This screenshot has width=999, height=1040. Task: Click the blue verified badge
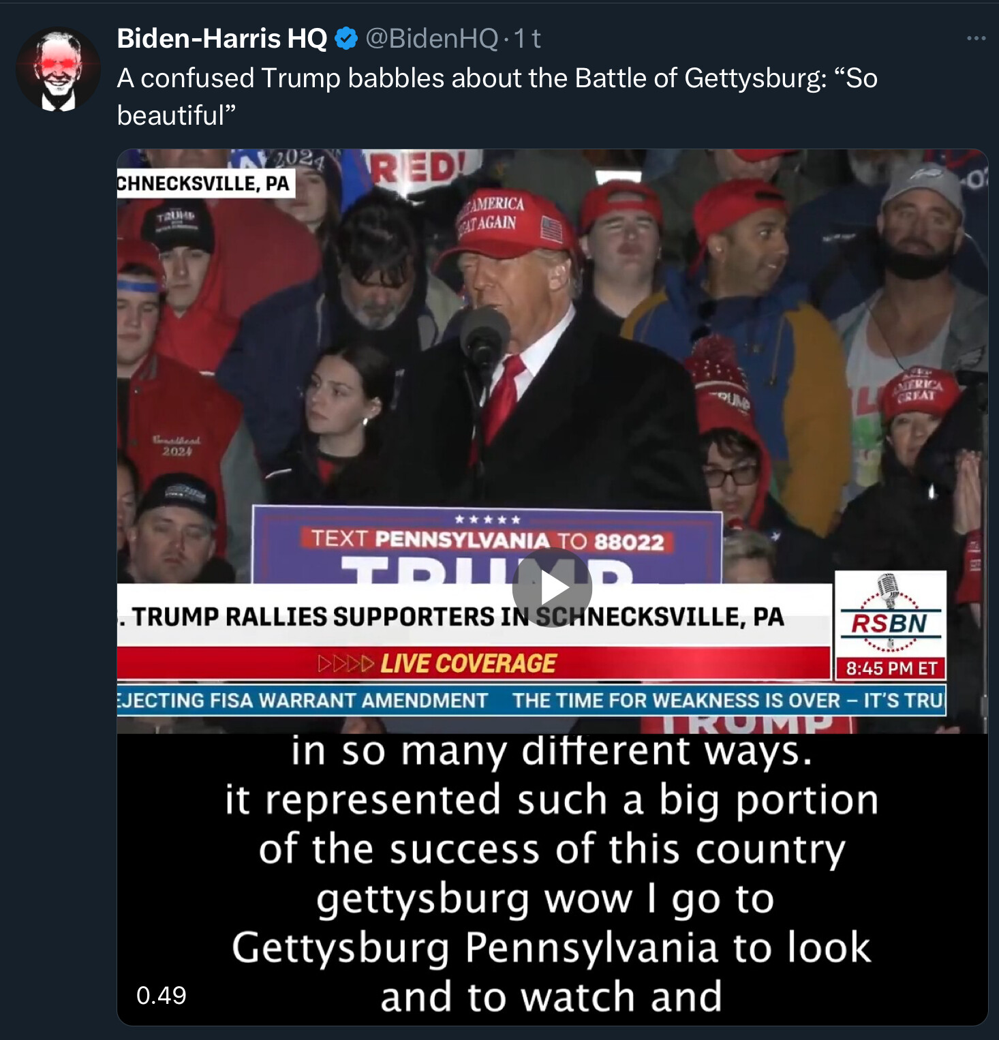point(347,39)
